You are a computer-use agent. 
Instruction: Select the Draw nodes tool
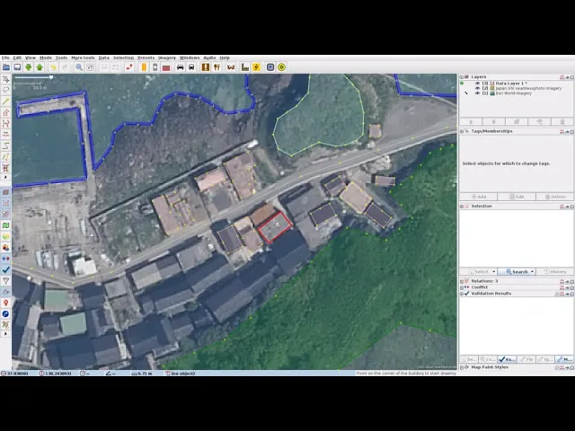pyautogui.click(x=5, y=101)
